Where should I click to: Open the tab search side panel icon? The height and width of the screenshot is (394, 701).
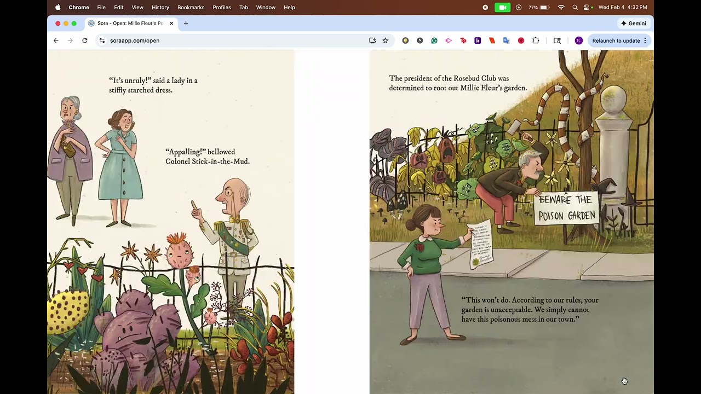click(557, 40)
